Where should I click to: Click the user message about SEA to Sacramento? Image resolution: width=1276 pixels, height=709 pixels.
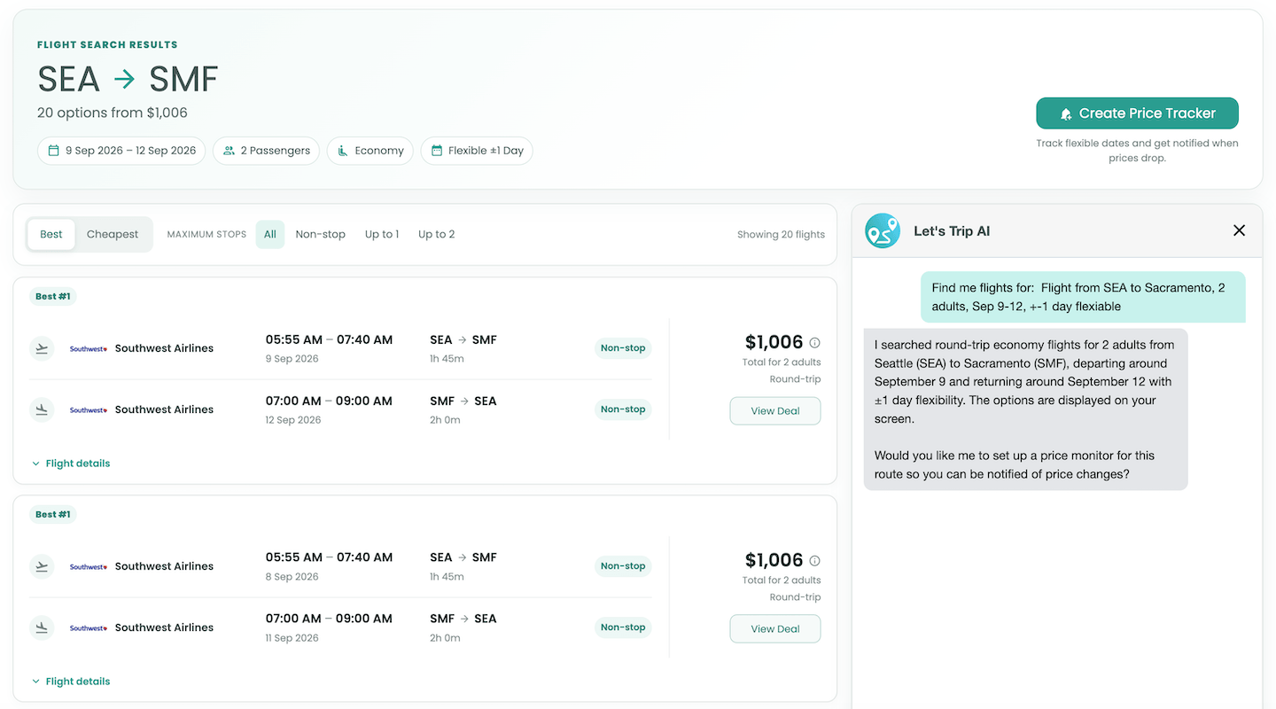(x=1083, y=297)
